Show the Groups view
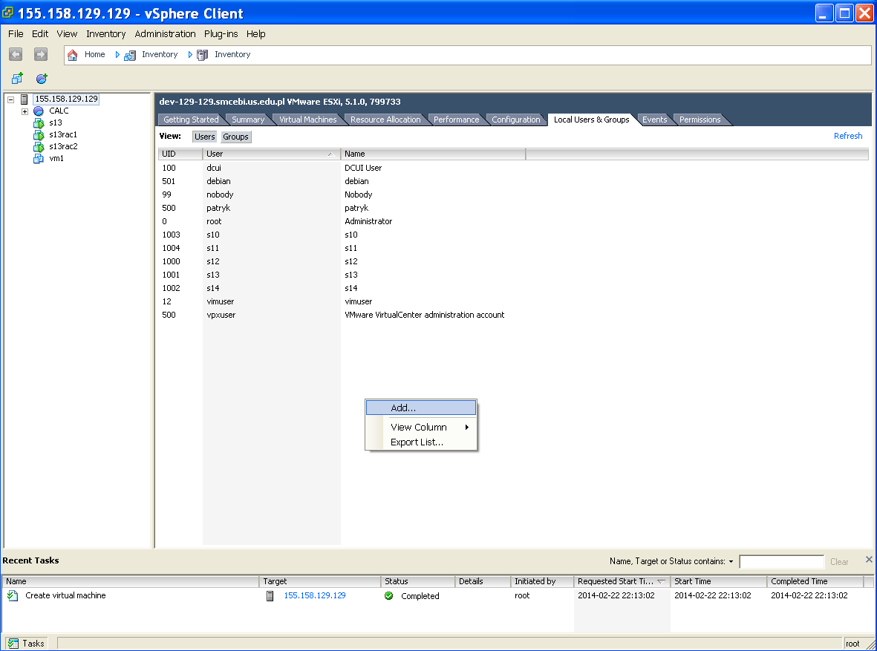Screen dimensions: 877x651 click(235, 137)
